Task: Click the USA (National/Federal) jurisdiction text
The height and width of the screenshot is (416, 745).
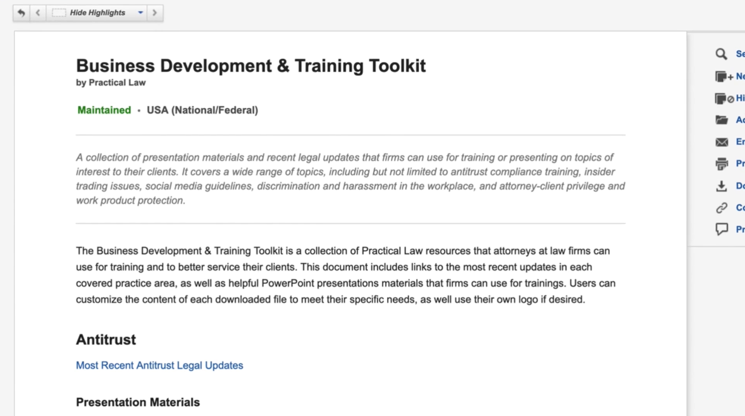Action: (x=202, y=111)
